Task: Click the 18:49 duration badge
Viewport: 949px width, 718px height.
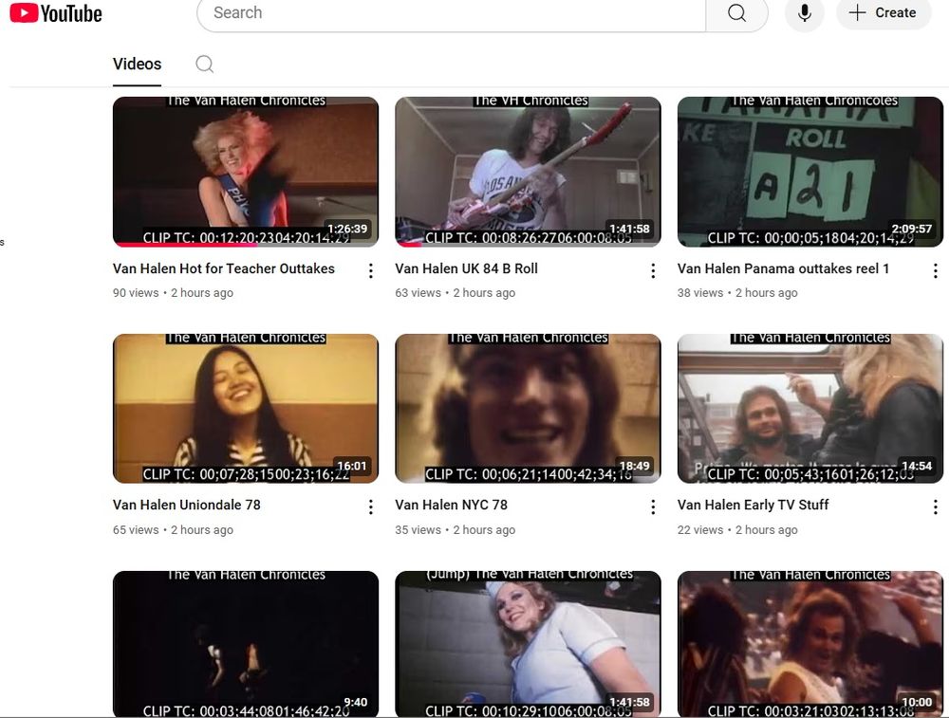Action: 634,466
